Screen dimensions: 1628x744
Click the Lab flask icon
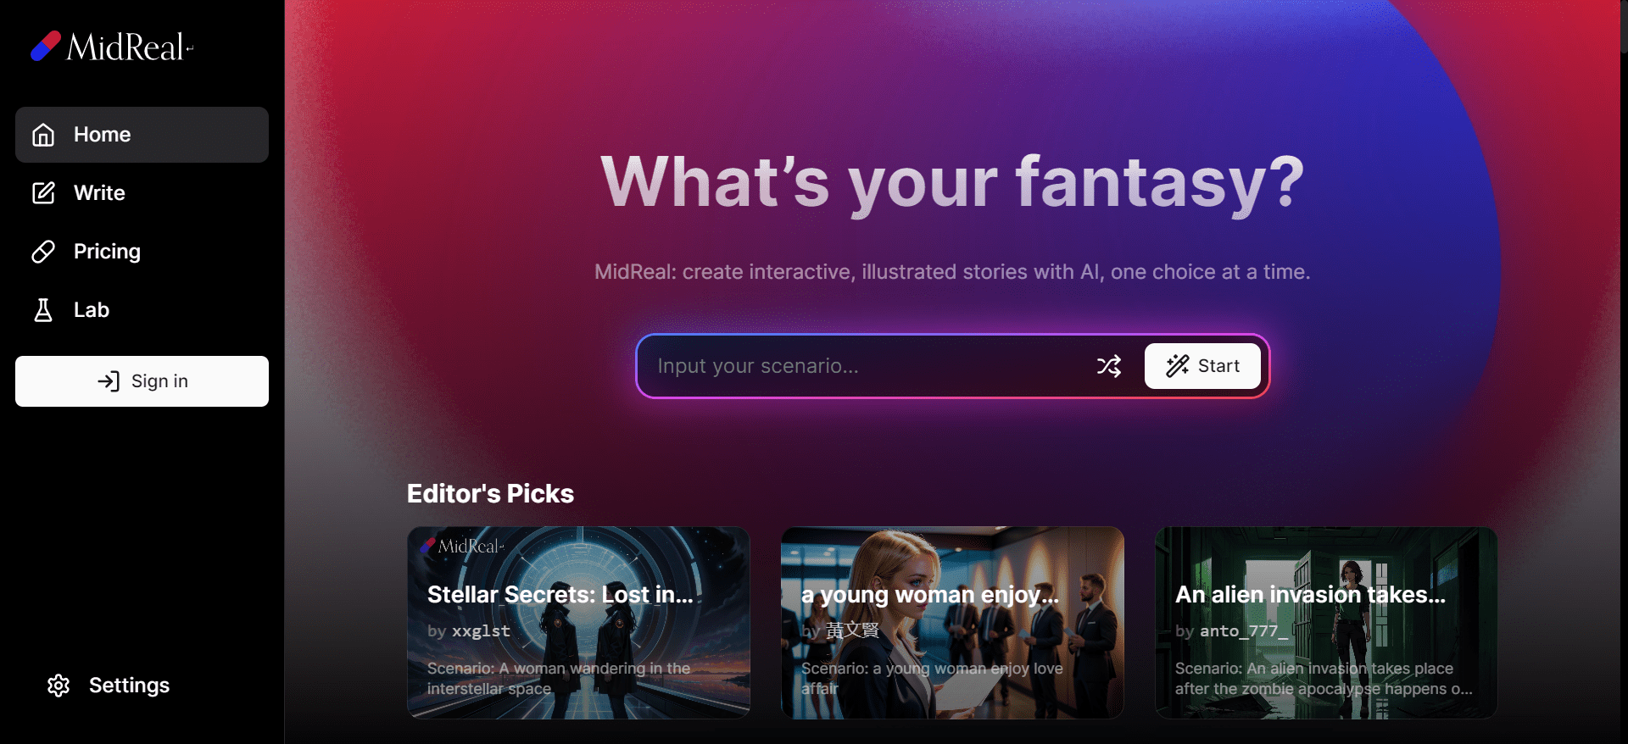(43, 310)
